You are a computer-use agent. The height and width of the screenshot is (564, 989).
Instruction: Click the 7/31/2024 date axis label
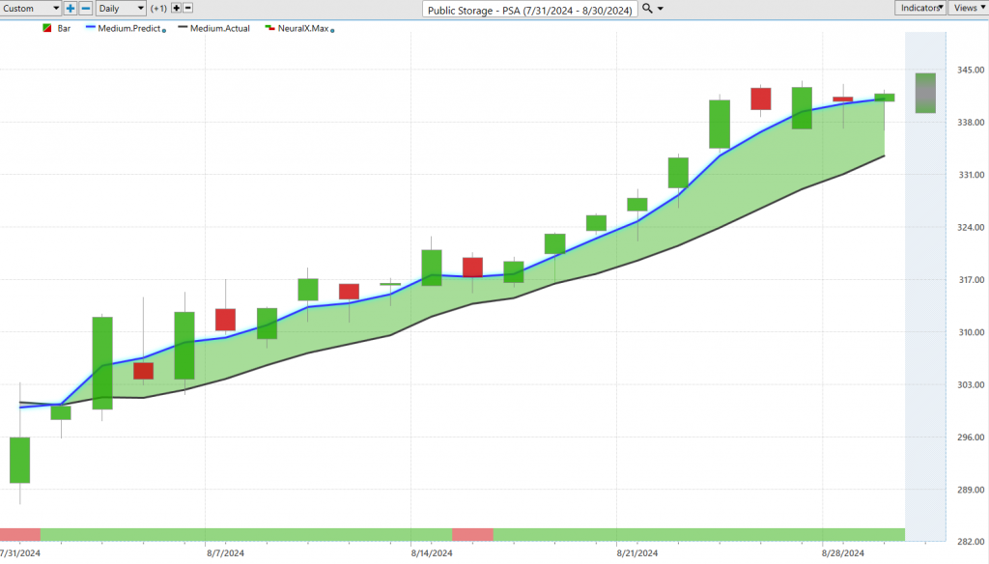[20, 553]
